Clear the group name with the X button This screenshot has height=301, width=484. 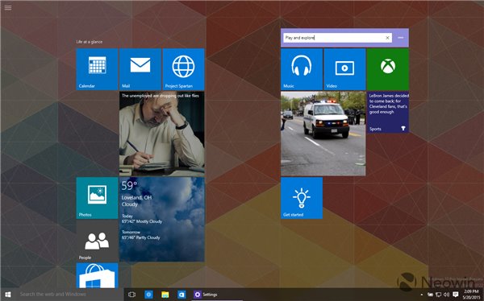click(x=387, y=38)
